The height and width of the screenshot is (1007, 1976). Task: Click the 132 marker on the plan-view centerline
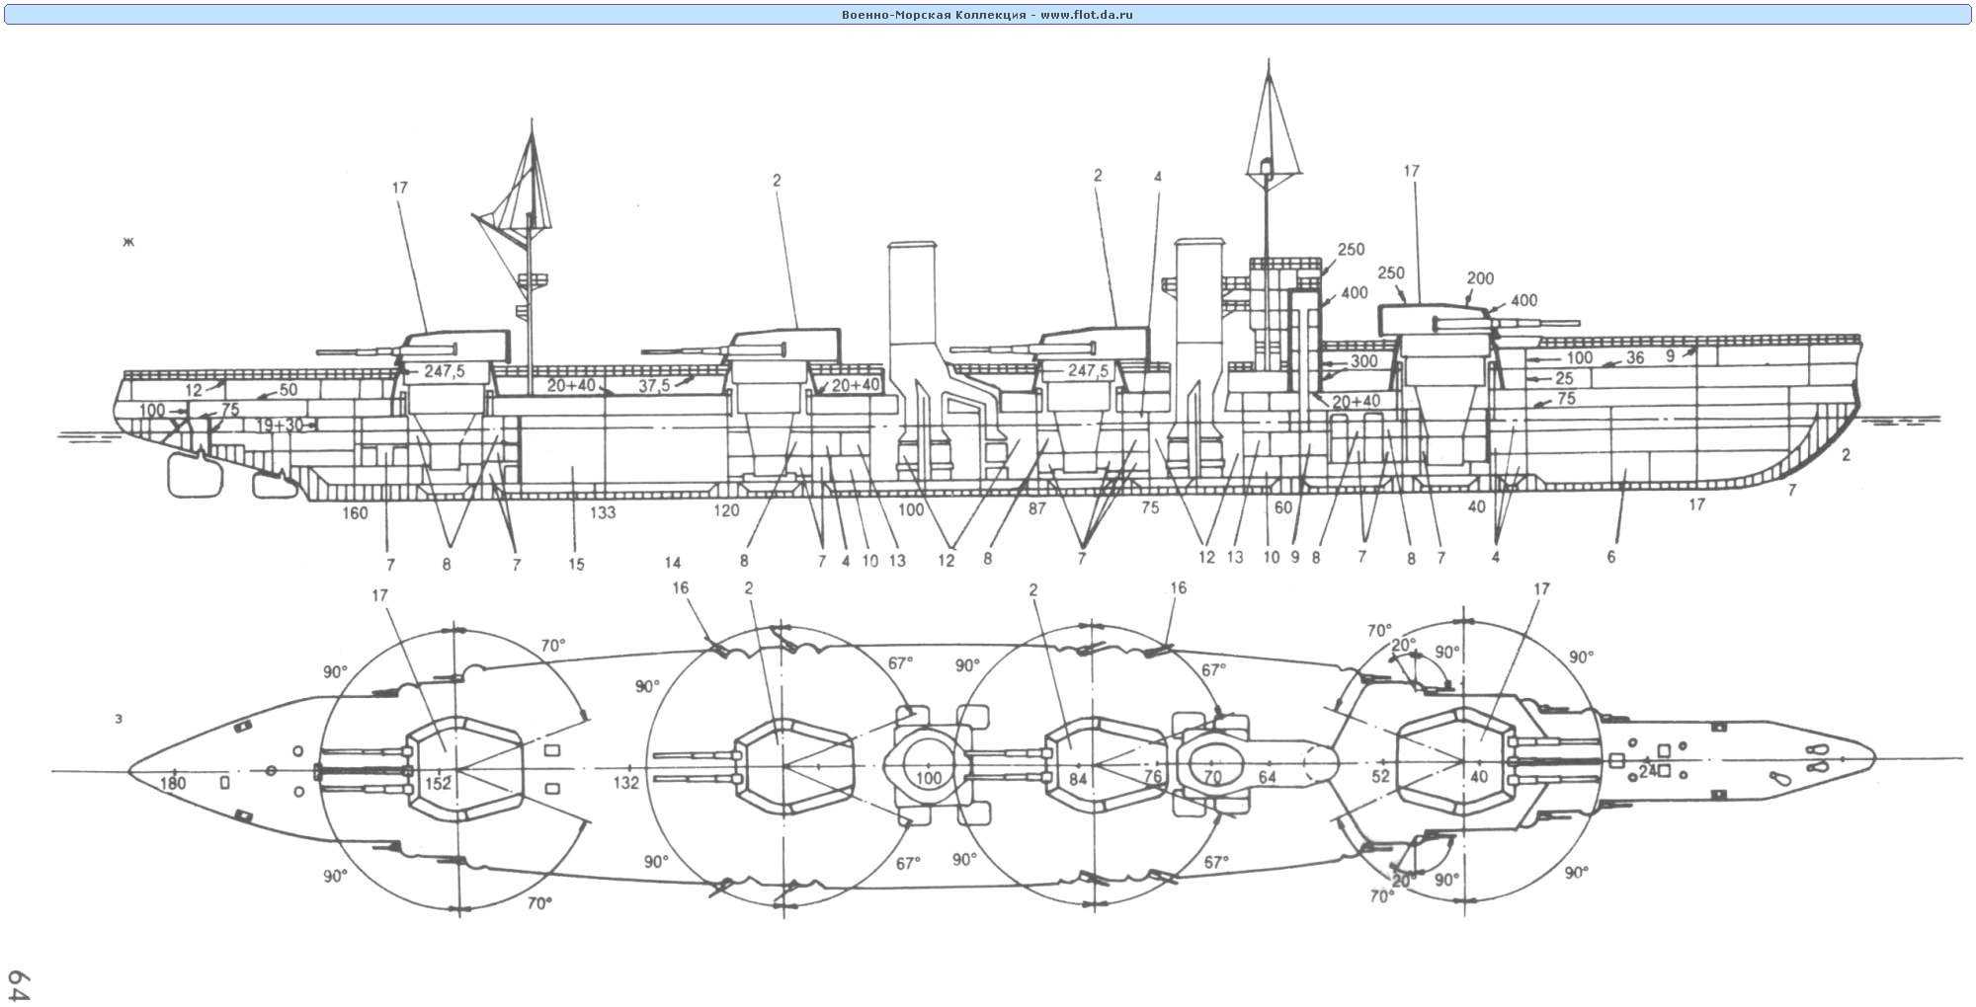(625, 783)
